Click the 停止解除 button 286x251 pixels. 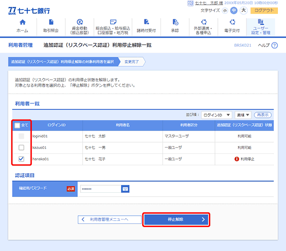coord(176,220)
